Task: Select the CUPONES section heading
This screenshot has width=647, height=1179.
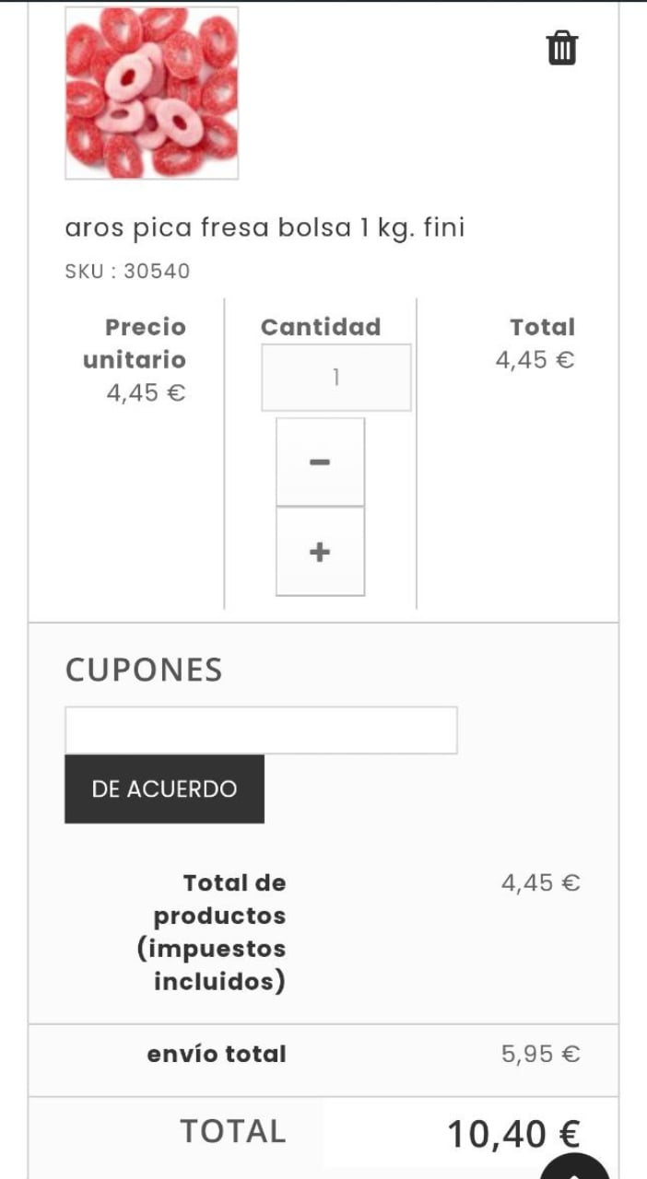Action: 142,671
